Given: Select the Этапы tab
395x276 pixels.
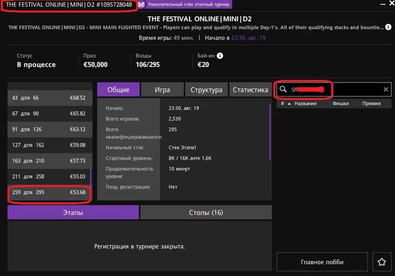Looking at the screenshot, I should tap(73, 213).
